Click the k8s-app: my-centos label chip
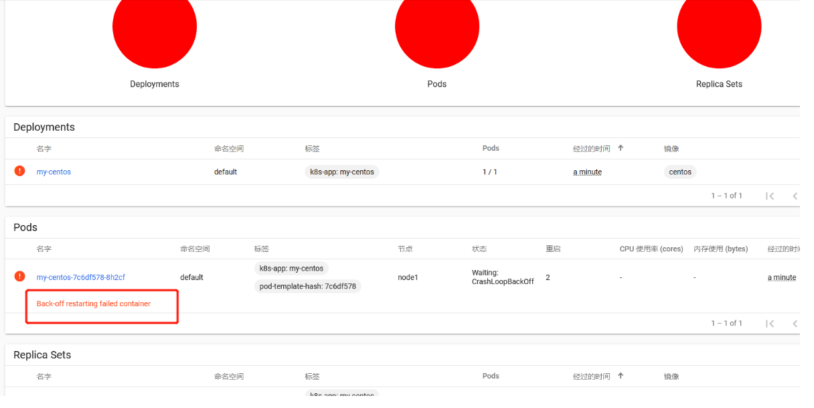814x408 pixels. pyautogui.click(x=341, y=172)
